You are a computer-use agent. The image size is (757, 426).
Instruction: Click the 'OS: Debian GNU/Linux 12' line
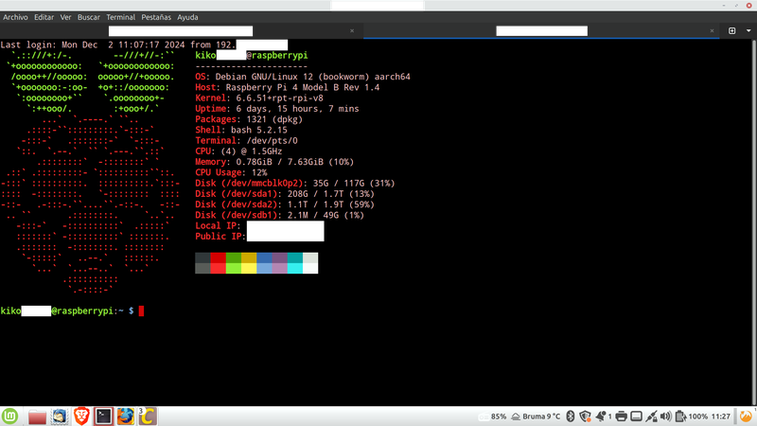[303, 77]
